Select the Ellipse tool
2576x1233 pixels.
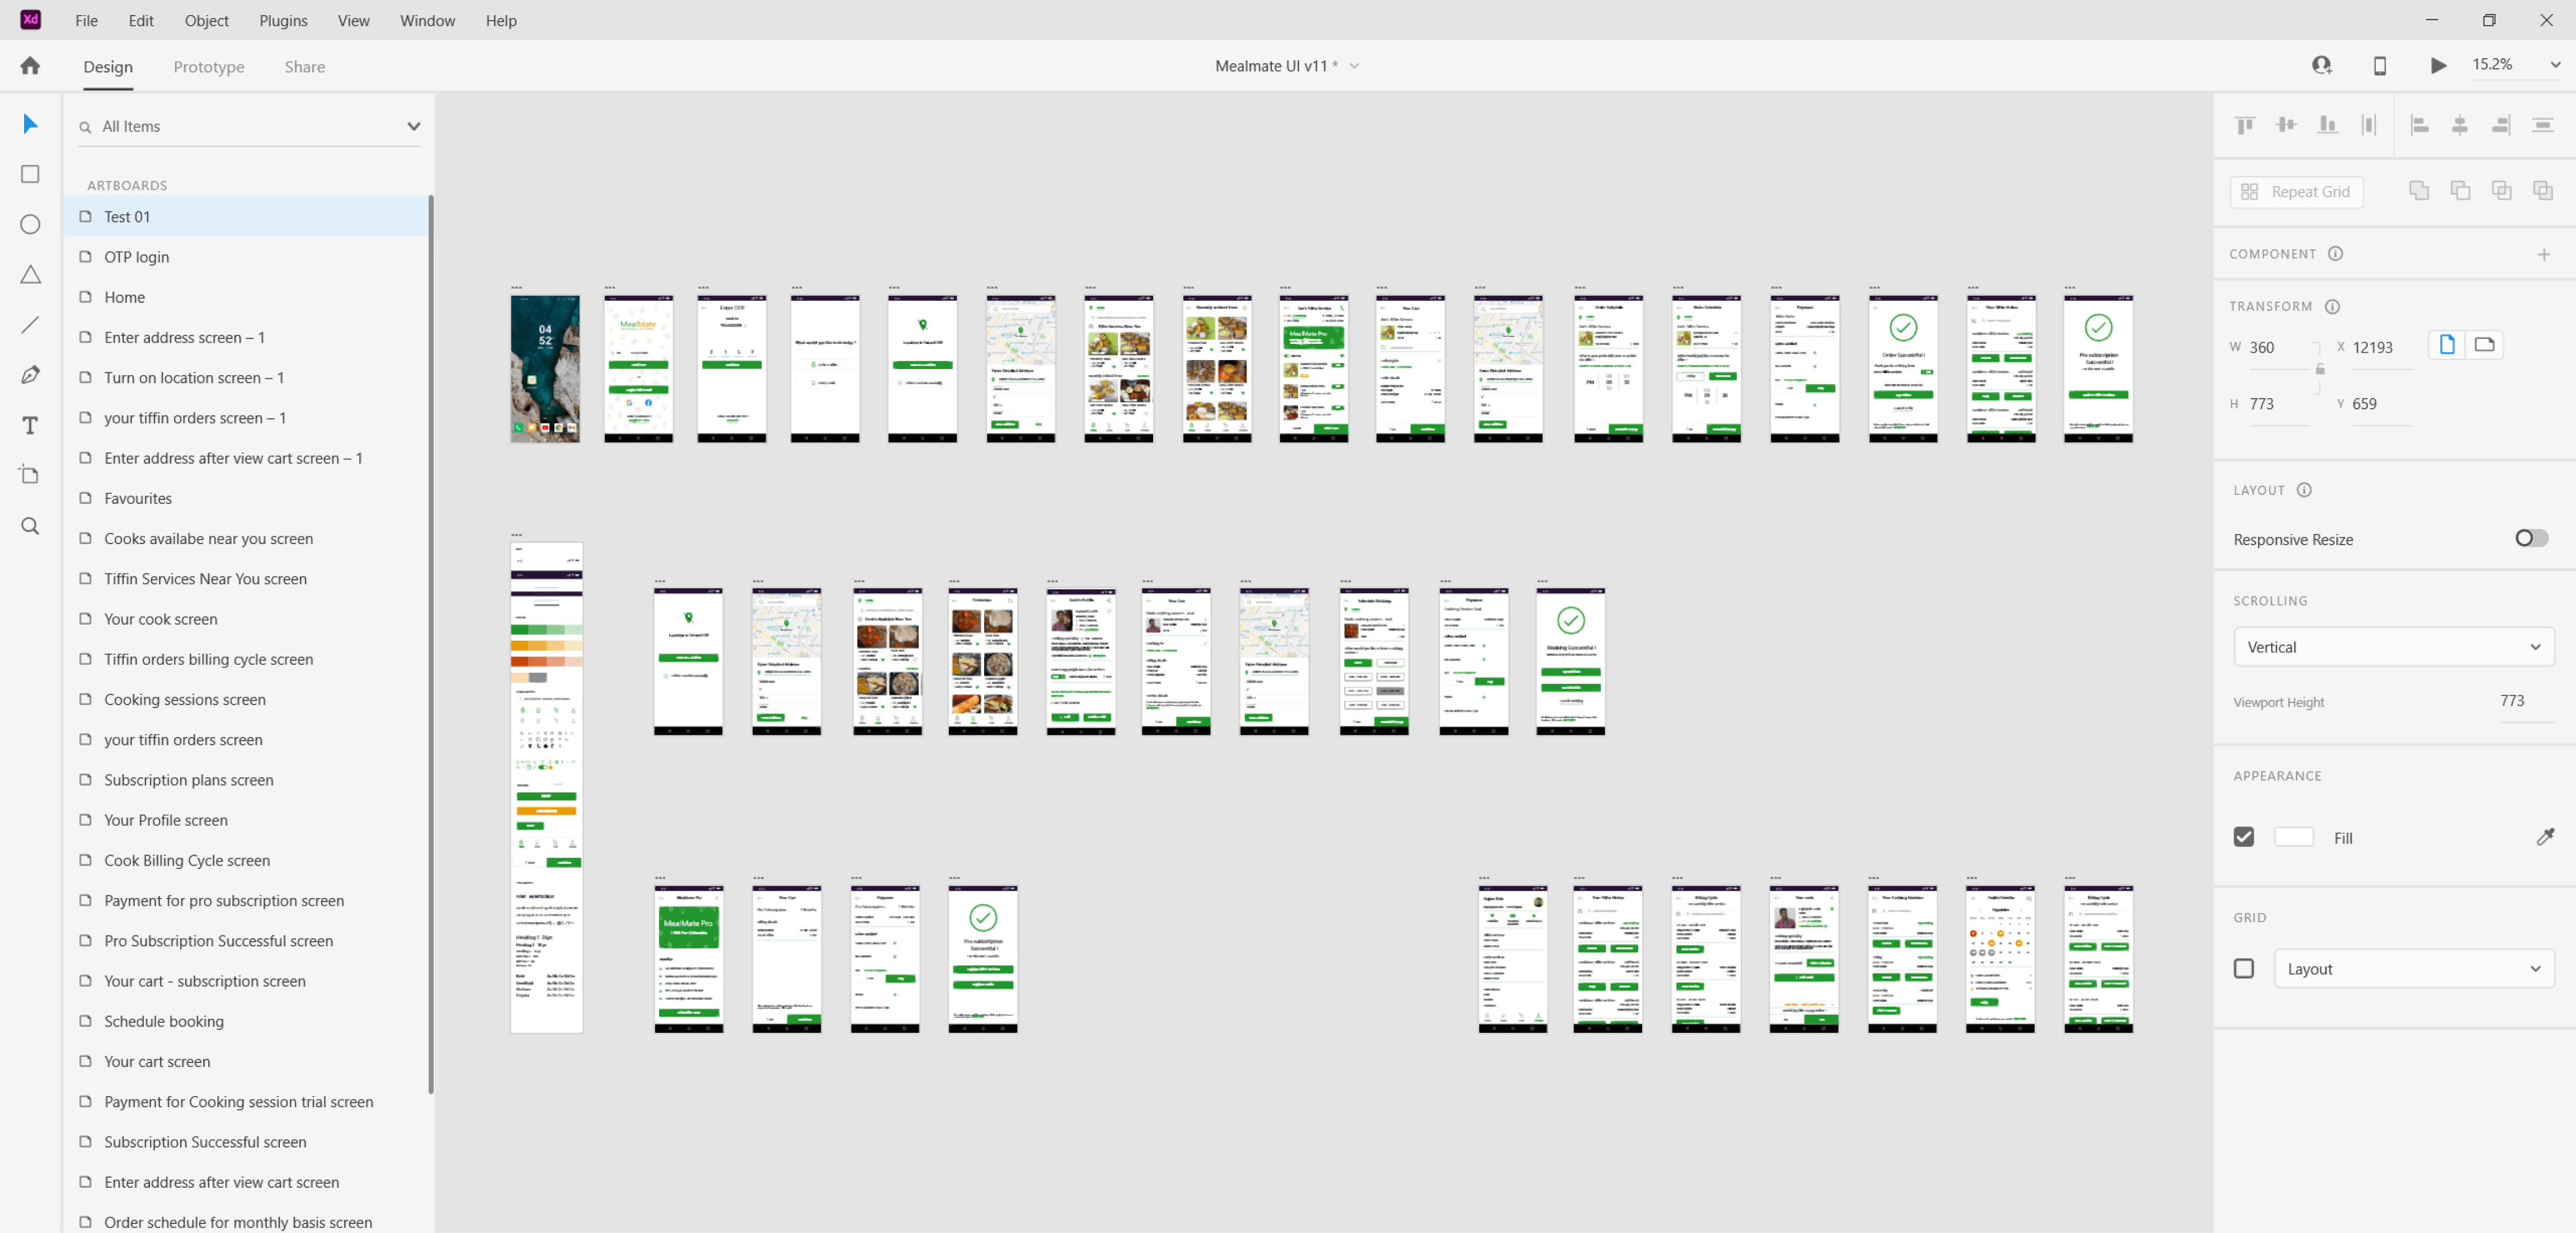pyautogui.click(x=30, y=224)
